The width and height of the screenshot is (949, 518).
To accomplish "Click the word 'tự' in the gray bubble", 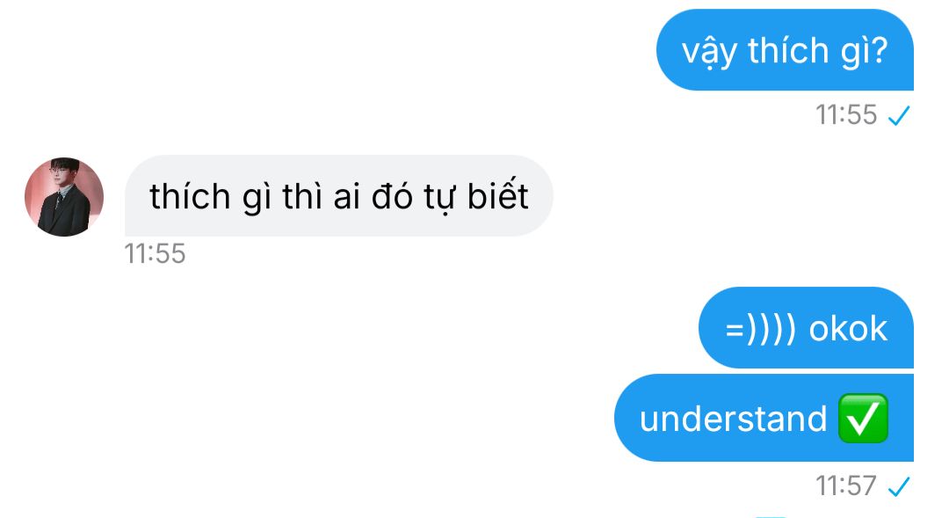I will pyautogui.click(x=439, y=198).
